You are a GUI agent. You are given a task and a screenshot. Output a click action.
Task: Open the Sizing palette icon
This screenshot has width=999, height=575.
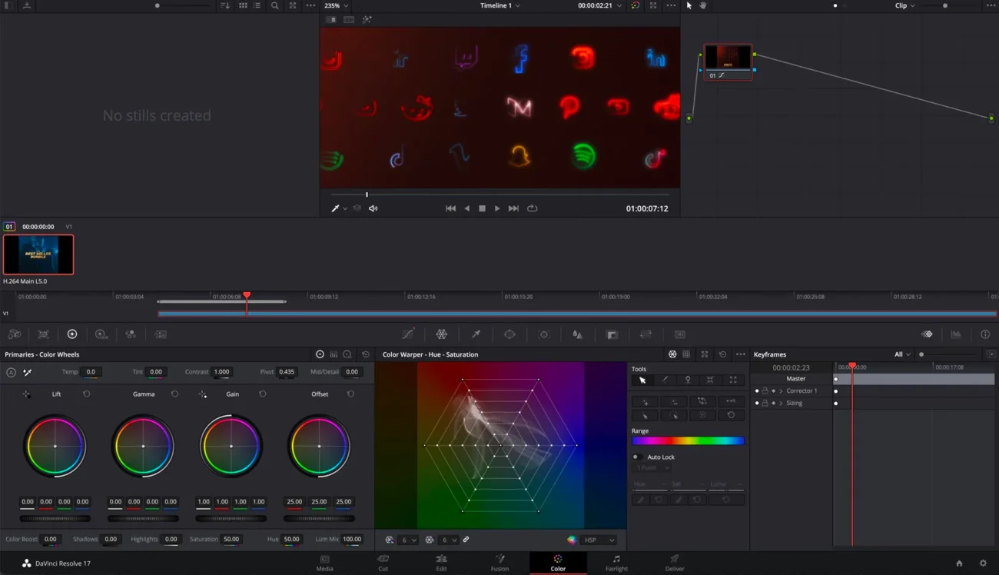point(646,334)
